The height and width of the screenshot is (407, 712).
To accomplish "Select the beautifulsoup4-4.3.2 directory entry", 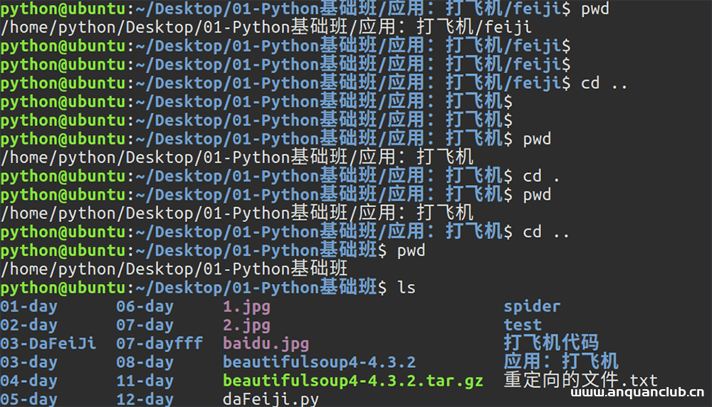I will tap(319, 362).
